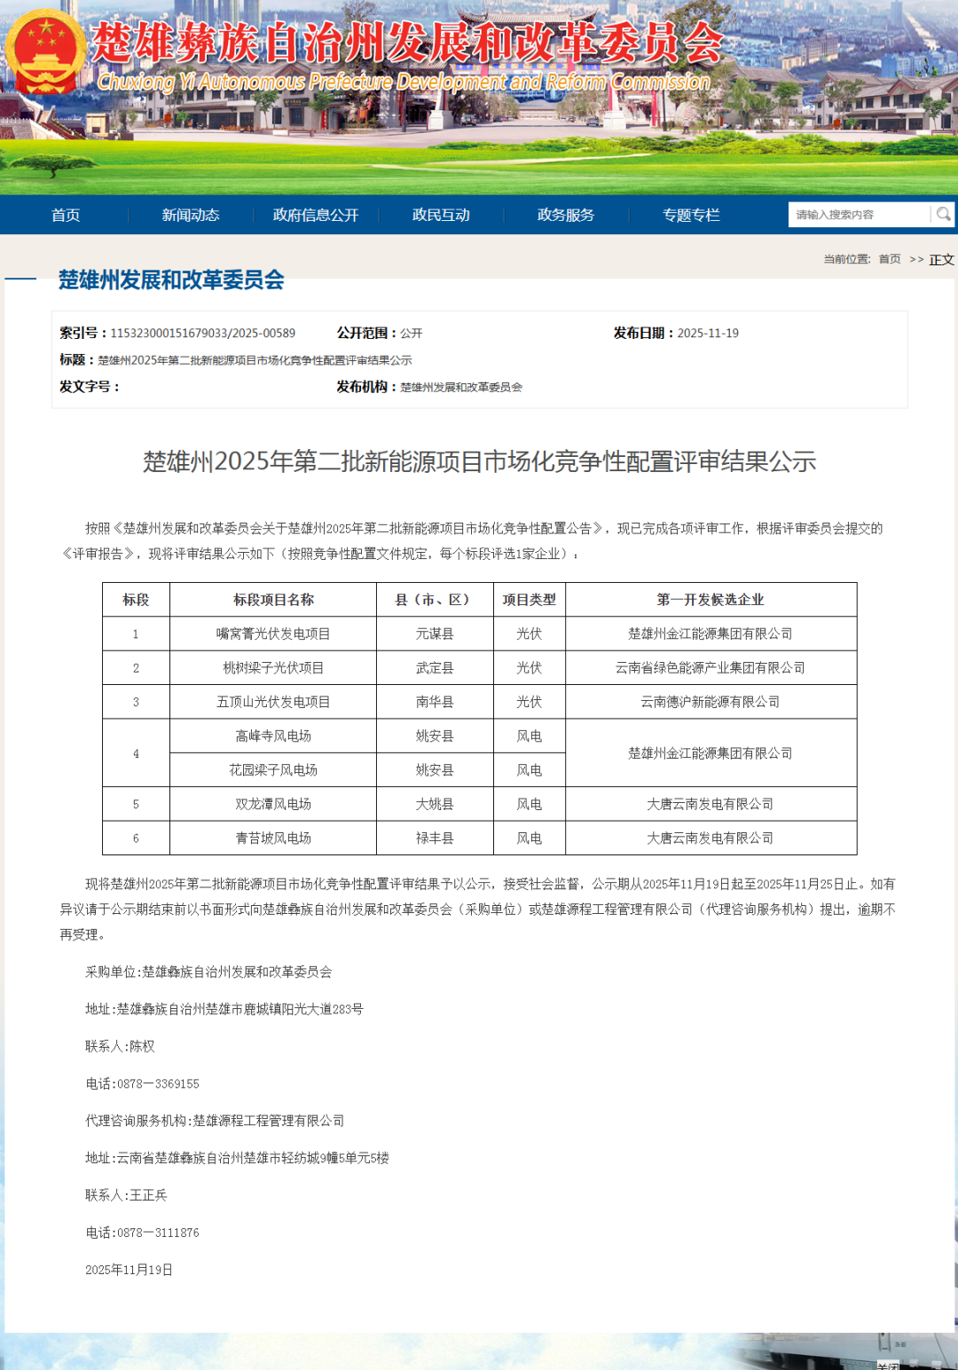Open the 专题专栏 navigation menu item
Viewport: 958px width, 1370px height.
[693, 214]
